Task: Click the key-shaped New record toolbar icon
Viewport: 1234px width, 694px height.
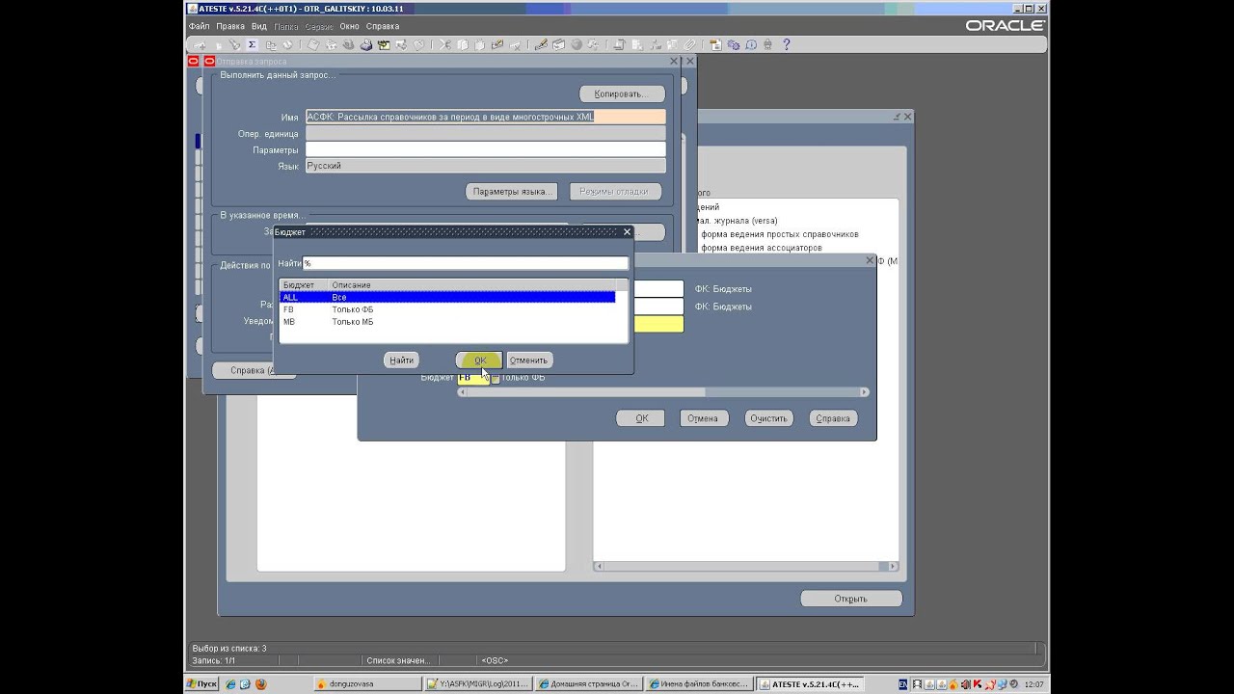Action: (200, 44)
